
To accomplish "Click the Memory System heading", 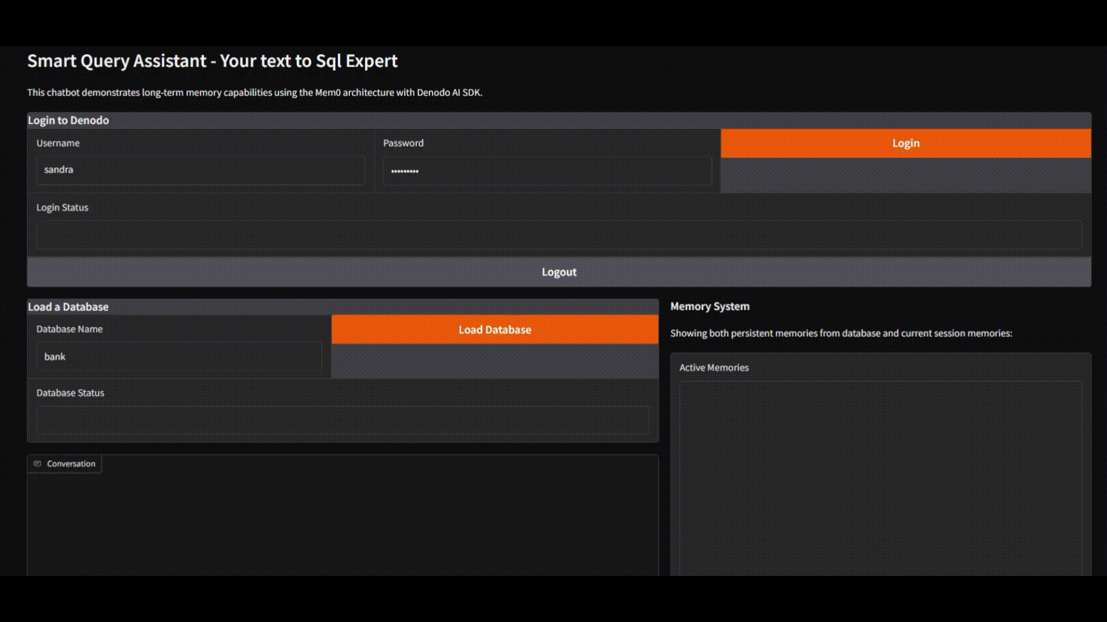I will (709, 306).
